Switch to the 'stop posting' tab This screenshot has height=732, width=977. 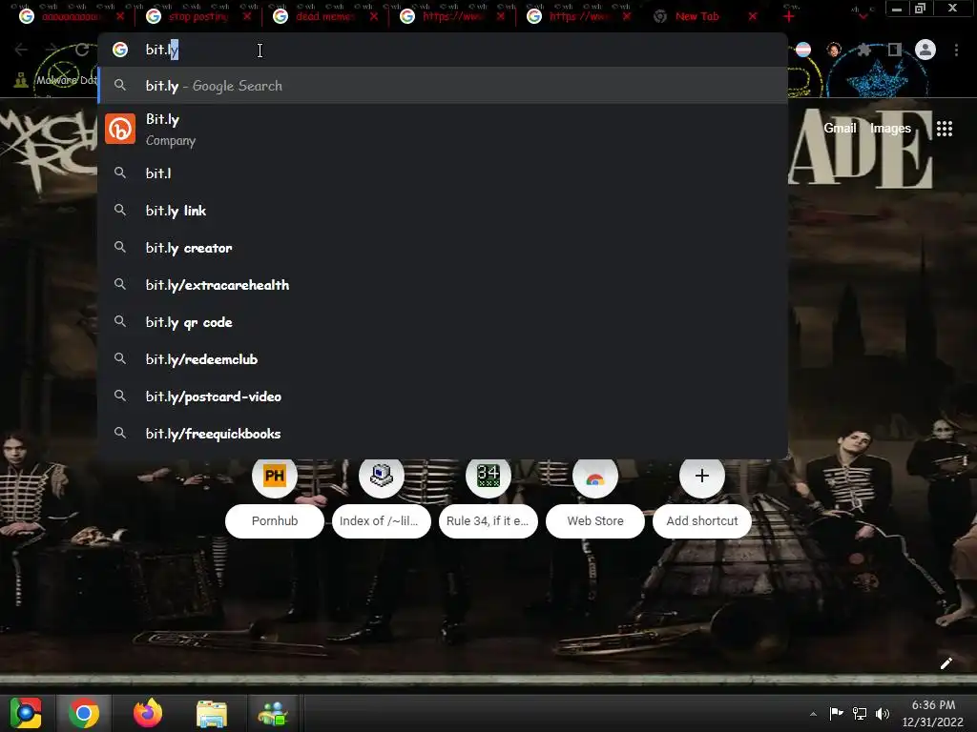198,17
